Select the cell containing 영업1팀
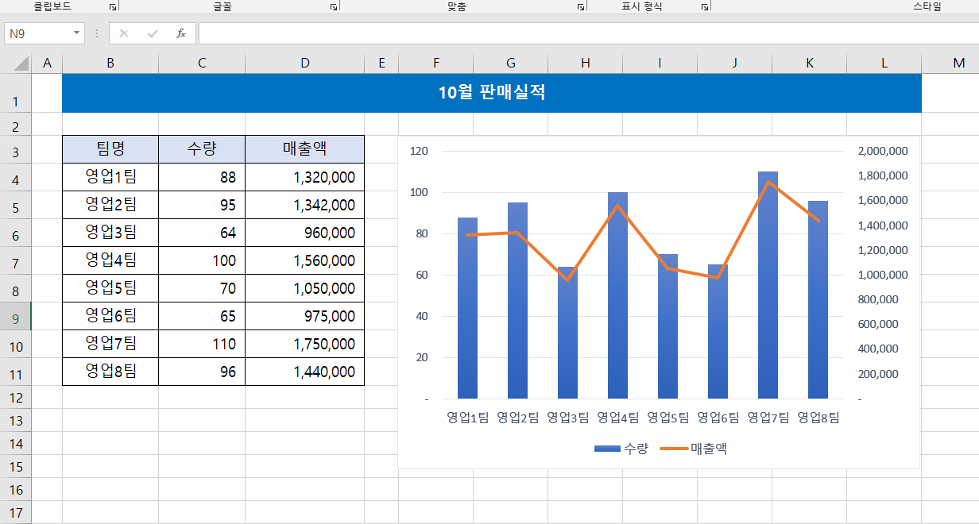This screenshot has height=524, width=979. point(110,177)
